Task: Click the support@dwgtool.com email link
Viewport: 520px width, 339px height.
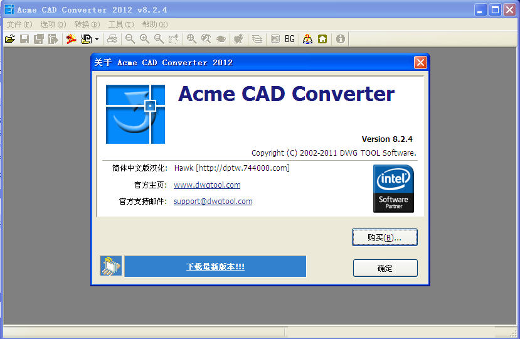Action: [x=213, y=202]
